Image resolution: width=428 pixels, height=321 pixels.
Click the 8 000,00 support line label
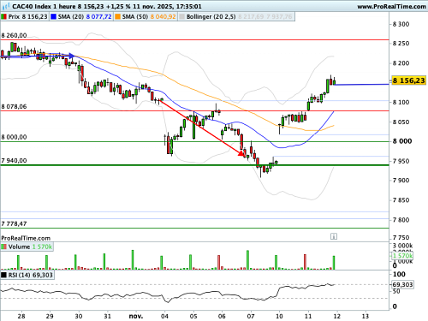coord(14,137)
